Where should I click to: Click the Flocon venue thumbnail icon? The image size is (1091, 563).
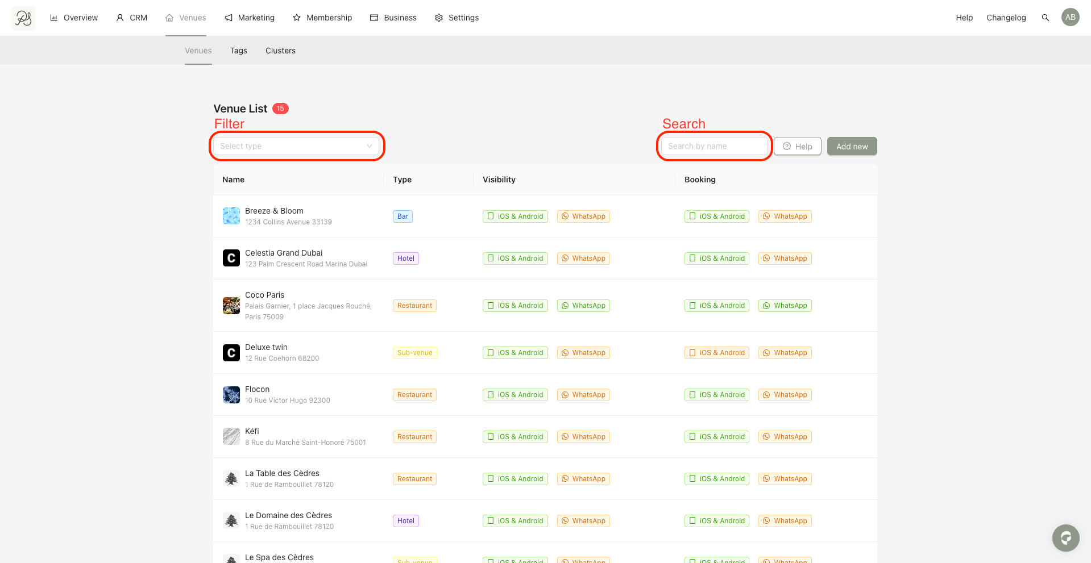click(x=231, y=394)
